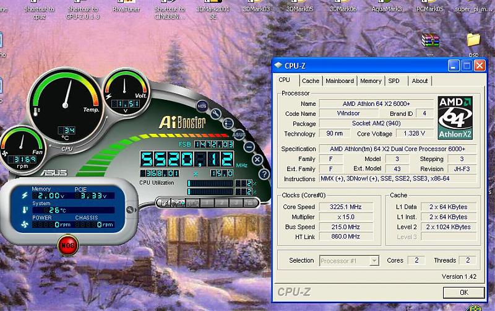The width and height of the screenshot is (495, 311).
Task: Click the HT Link 860.0 MHz value
Action: [x=346, y=237]
